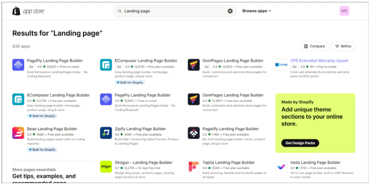371x185 pixels.
Task: Open the Beae Landing Page Builder title
Action: click(x=52, y=129)
